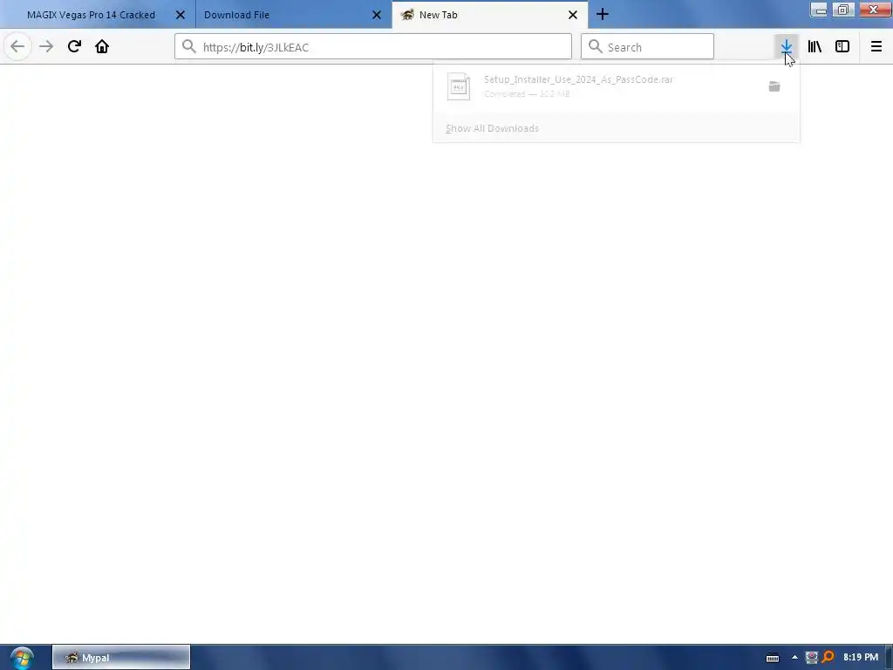
Task: Click the network tray icon
Action: point(811,658)
